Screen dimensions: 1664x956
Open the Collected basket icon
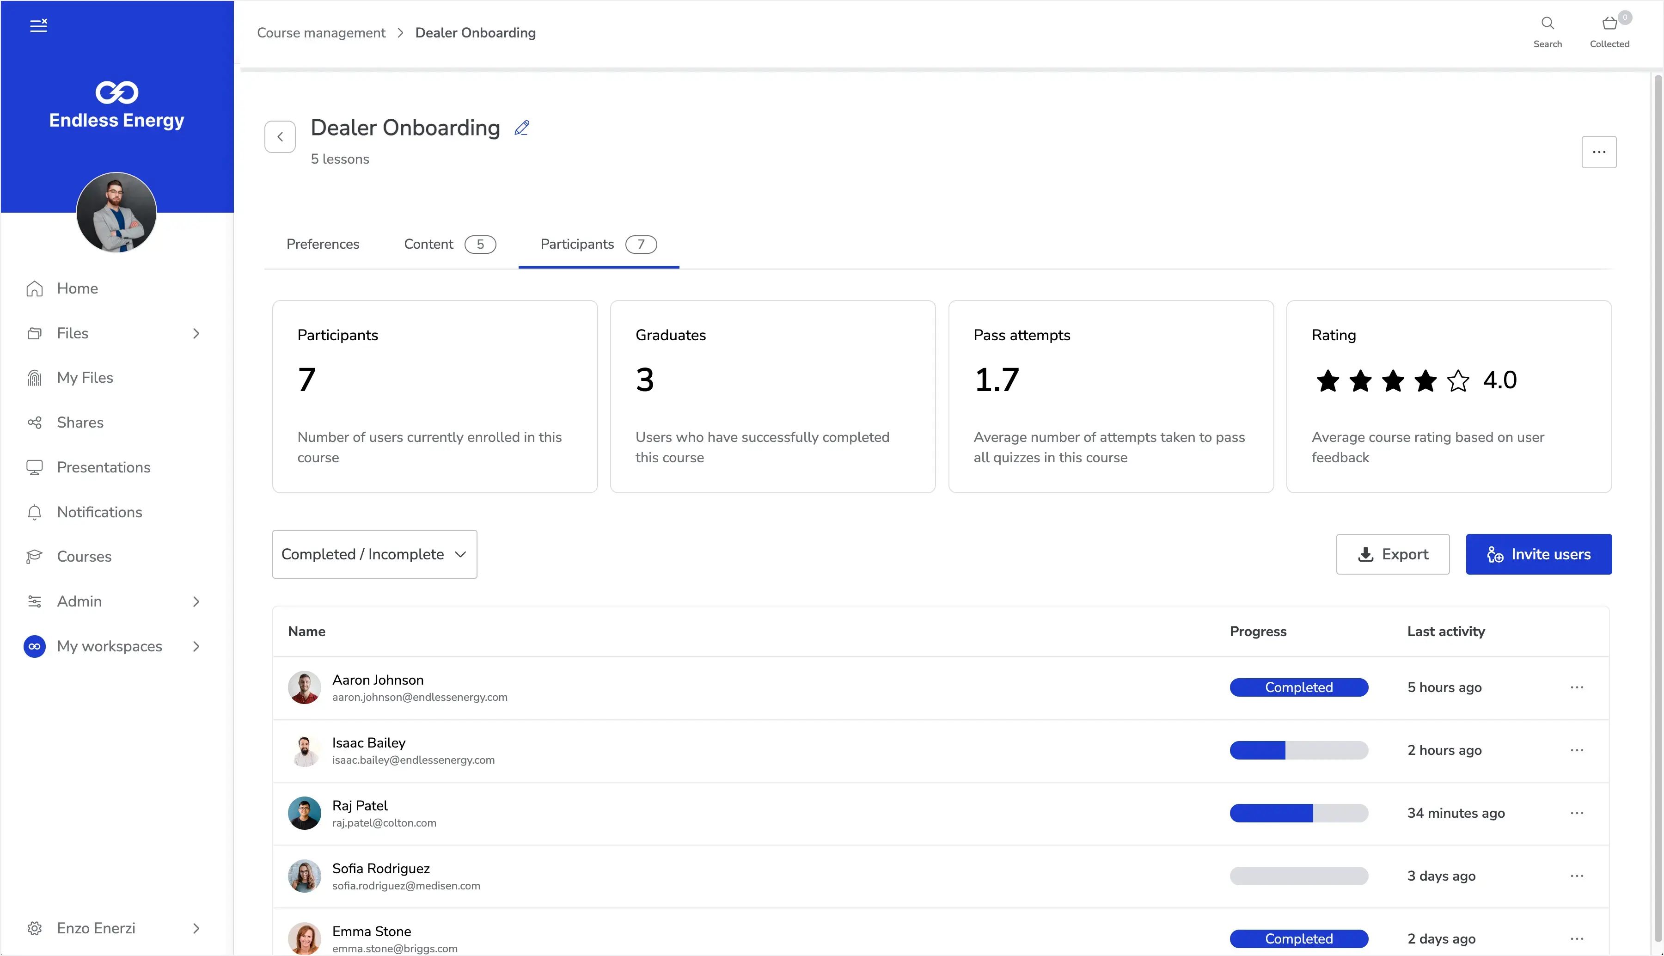click(1609, 24)
